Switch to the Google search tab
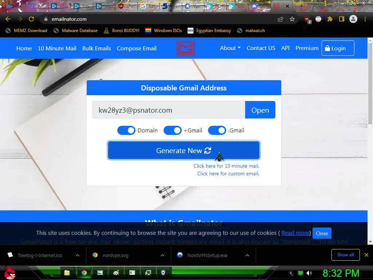This screenshot has height=280, width=373. pos(148,6)
